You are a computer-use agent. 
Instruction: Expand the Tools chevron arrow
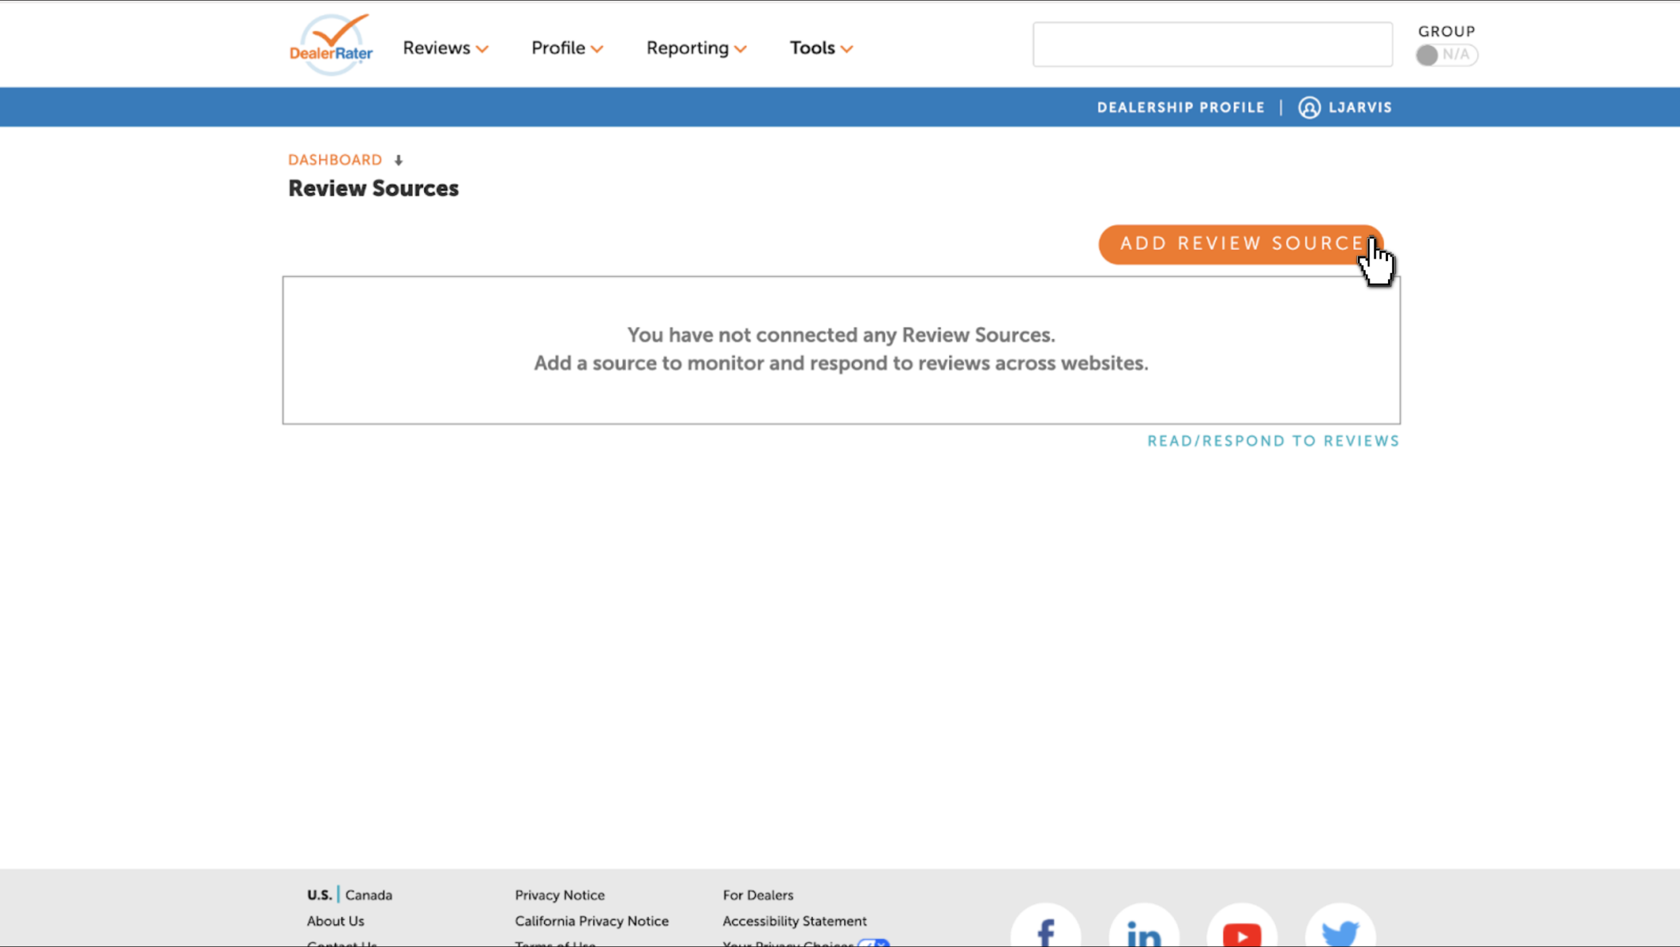coord(847,49)
